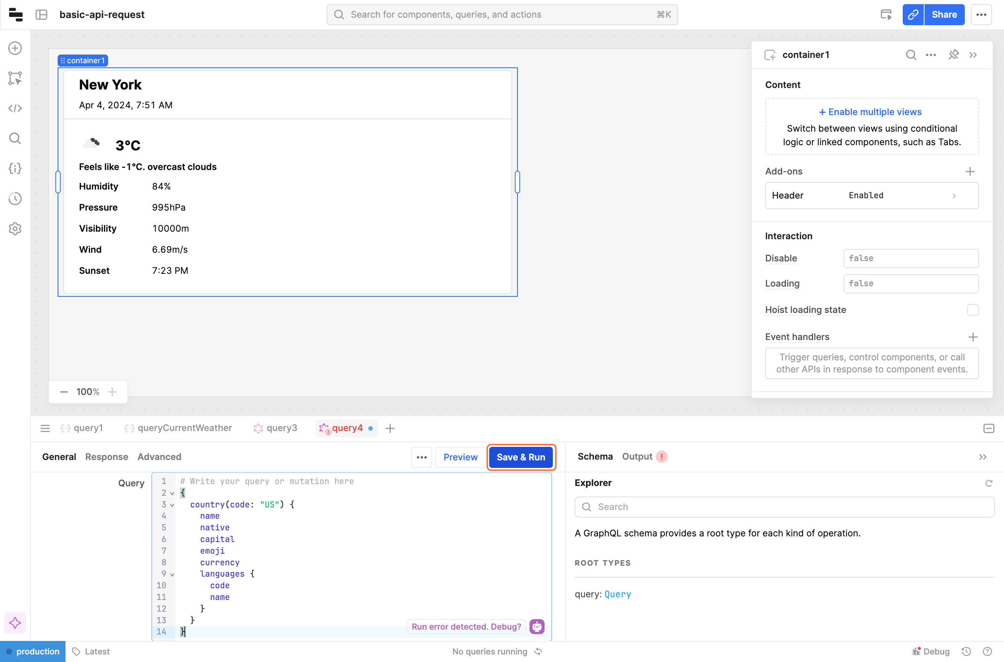Open the Release history clock icon

tap(15, 199)
